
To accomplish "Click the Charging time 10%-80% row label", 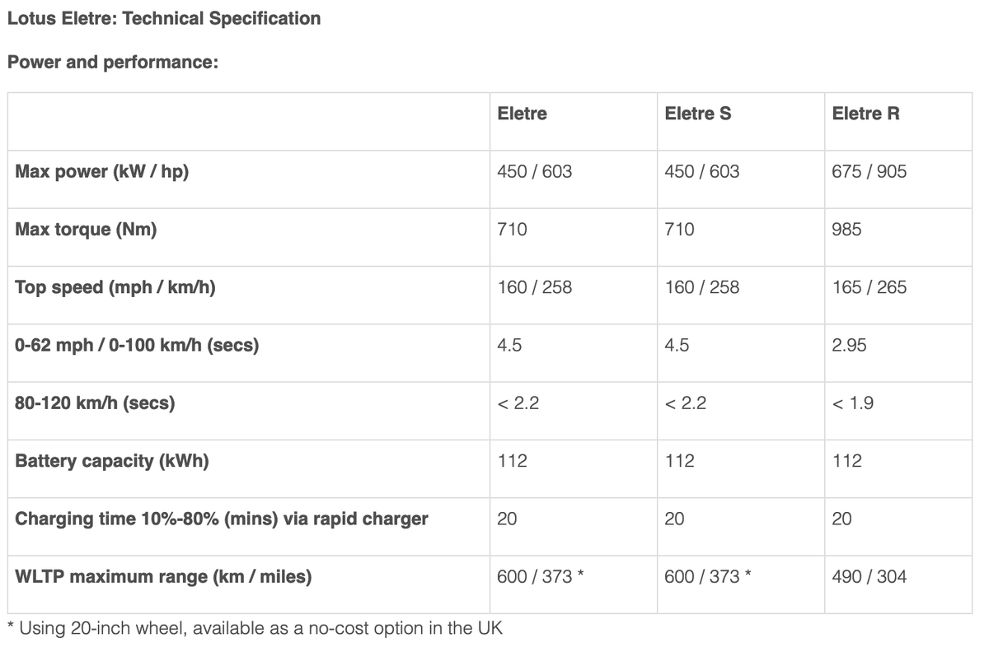I will point(222,519).
